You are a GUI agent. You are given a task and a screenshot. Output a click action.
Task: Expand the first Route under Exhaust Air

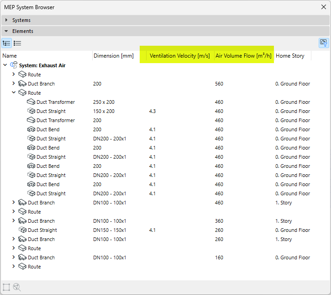tap(14, 74)
